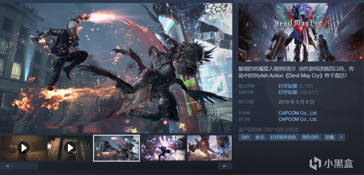Click the 全部评测 label
The image size is (364, 175).
pos(247,92)
